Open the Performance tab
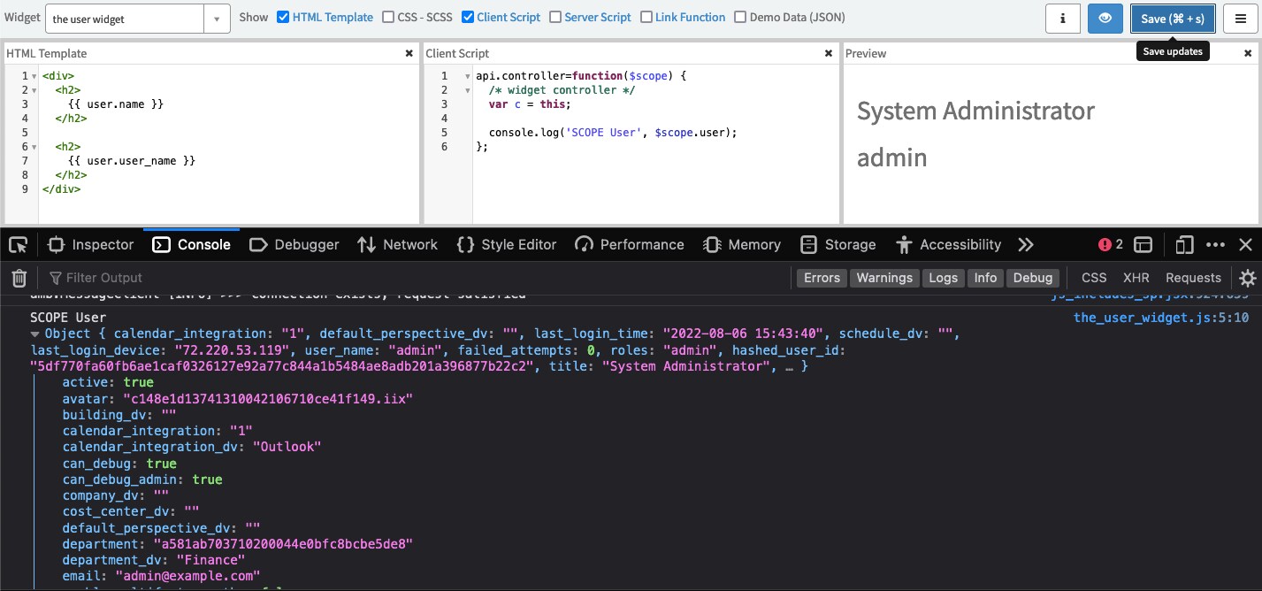The width and height of the screenshot is (1262, 591). (630, 244)
